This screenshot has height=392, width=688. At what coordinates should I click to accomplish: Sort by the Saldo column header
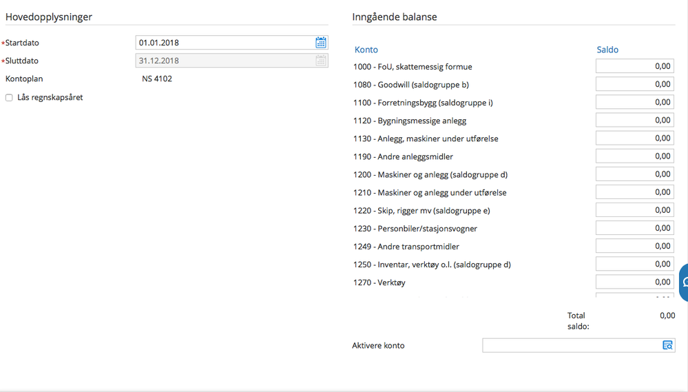click(607, 50)
